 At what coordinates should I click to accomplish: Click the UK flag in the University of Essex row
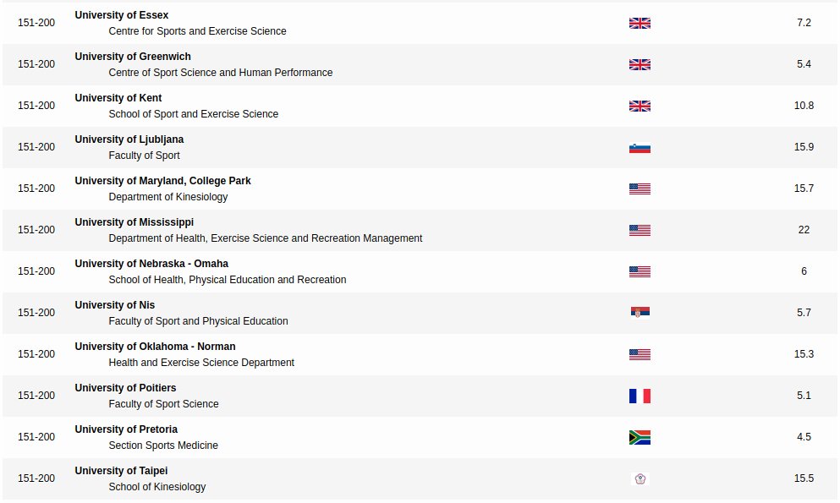click(x=640, y=23)
